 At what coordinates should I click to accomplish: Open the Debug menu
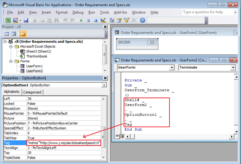coord(78,12)
